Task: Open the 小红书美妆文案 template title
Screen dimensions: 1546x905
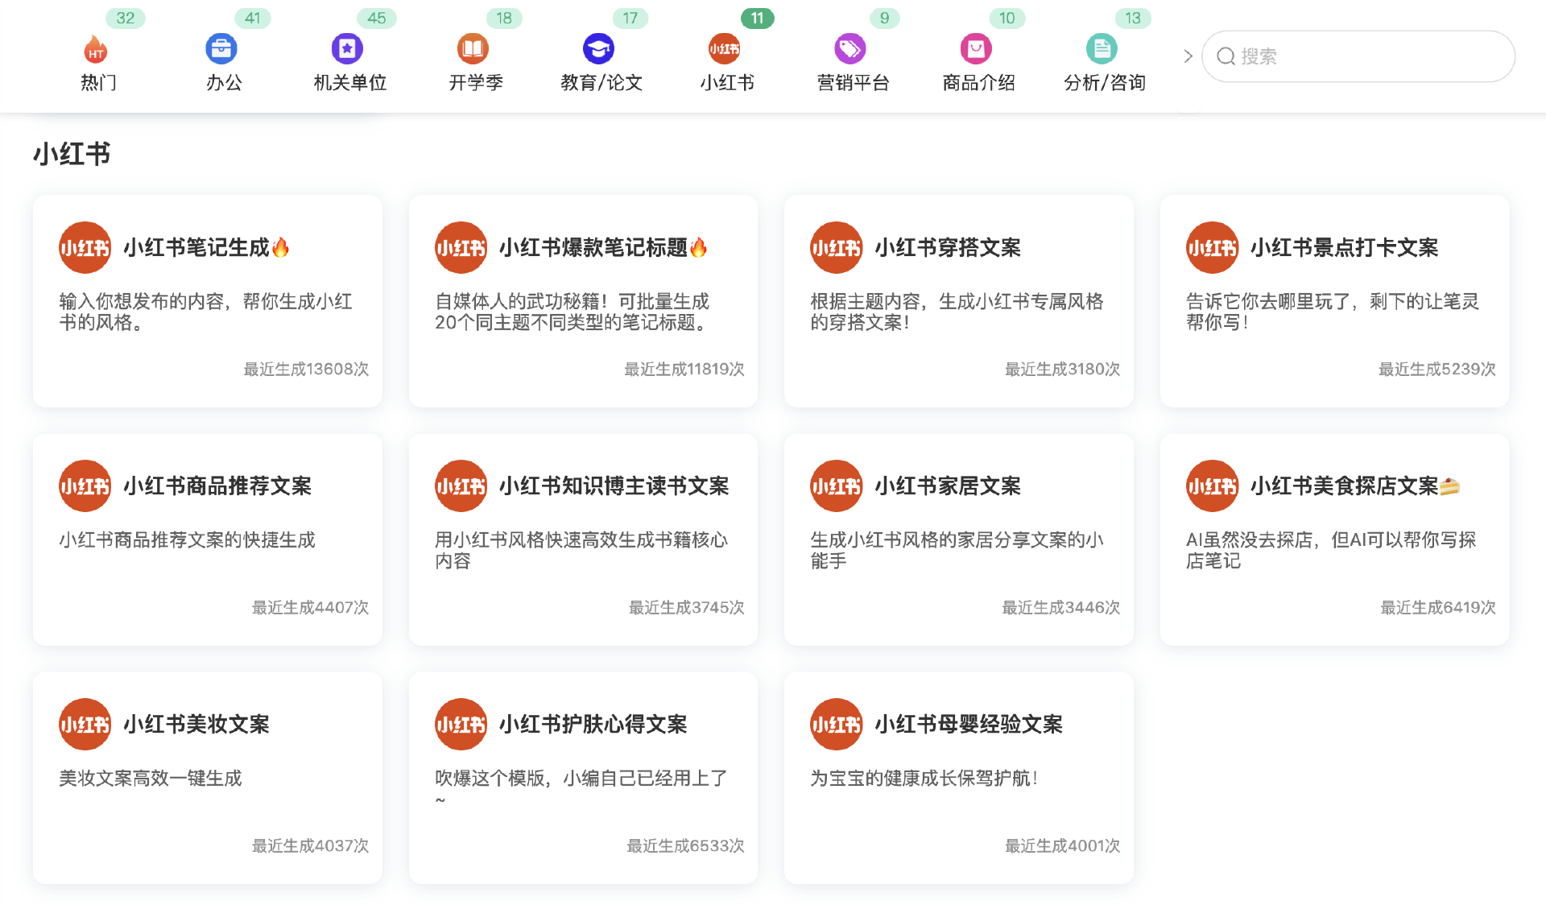Action: click(x=196, y=724)
